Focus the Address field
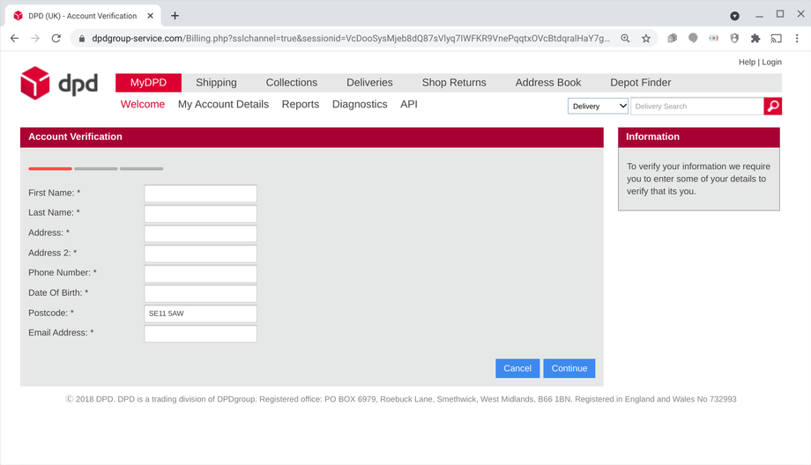Viewport: 811px width, 465px height. pyautogui.click(x=201, y=233)
